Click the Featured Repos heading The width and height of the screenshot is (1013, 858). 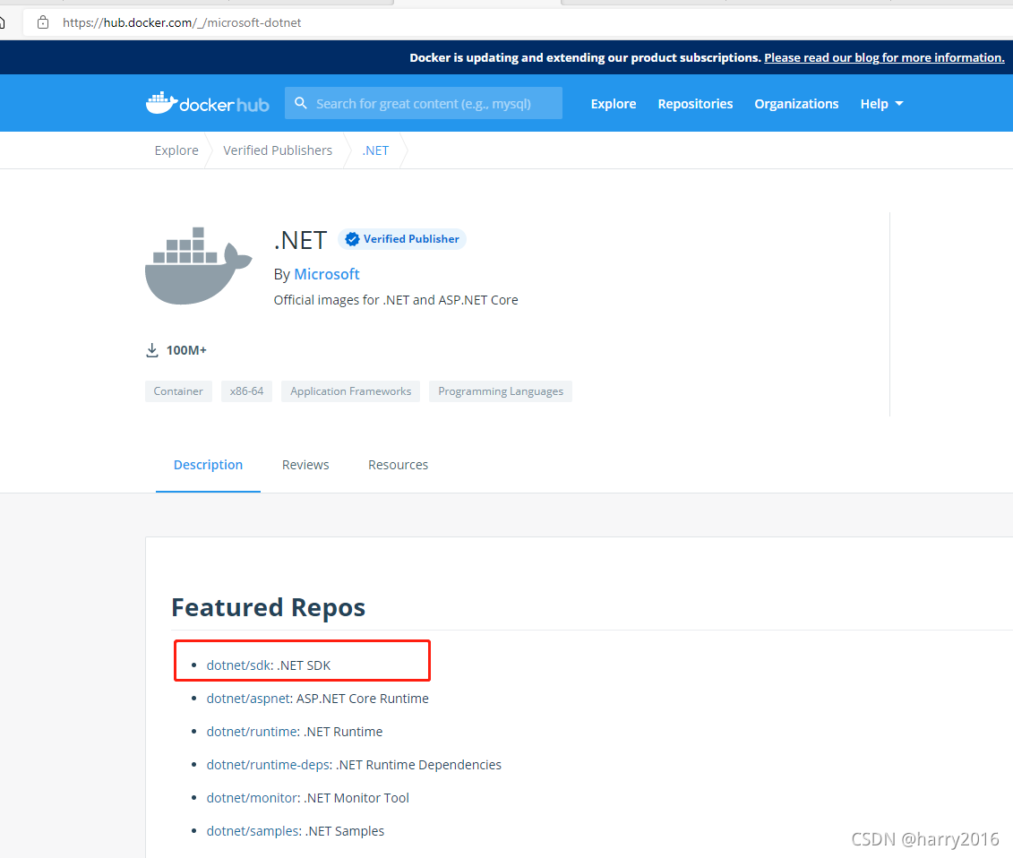pos(268,608)
